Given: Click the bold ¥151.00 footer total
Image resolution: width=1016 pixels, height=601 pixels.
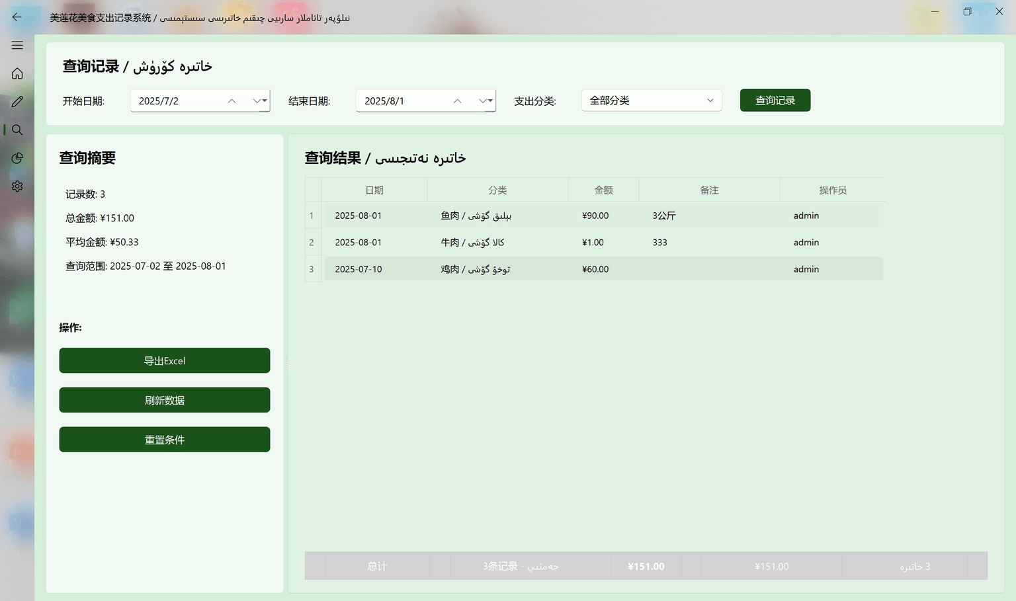Looking at the screenshot, I should tap(646, 566).
